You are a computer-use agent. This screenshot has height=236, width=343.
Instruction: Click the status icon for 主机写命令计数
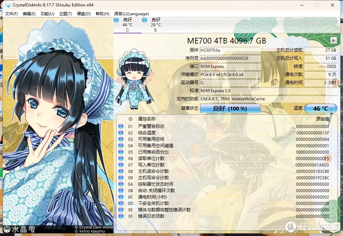click(121, 178)
